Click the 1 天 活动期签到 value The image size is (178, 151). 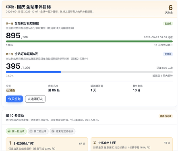point(93,90)
